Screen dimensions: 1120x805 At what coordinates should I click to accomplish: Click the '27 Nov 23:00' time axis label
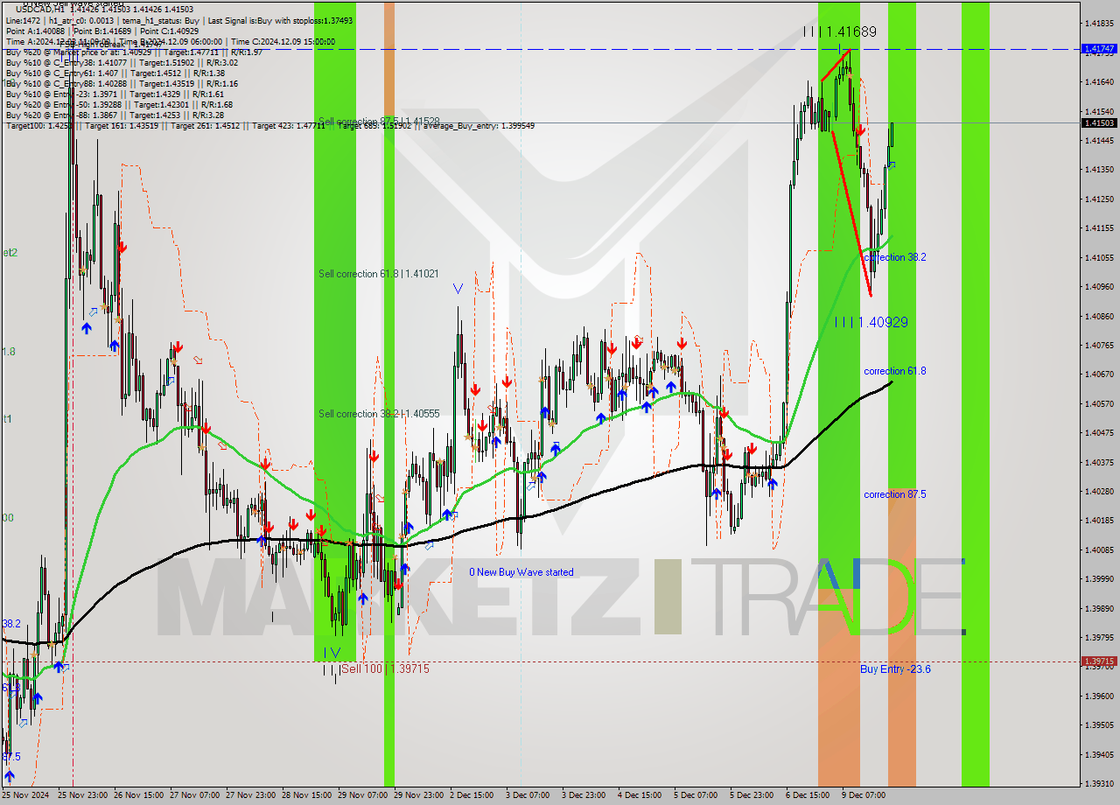[251, 795]
